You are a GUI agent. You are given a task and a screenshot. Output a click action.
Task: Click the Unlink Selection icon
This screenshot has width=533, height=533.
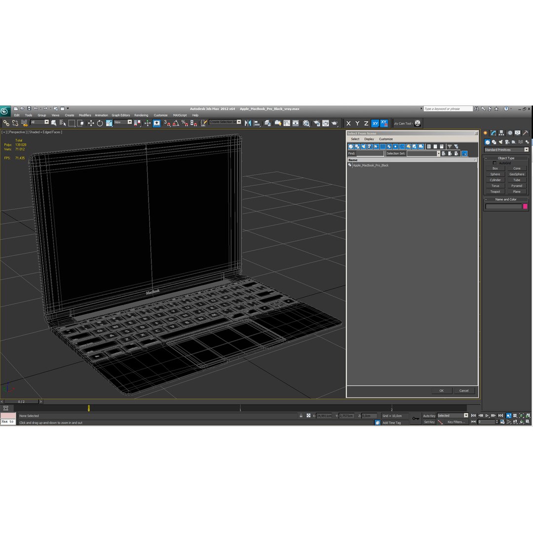pyautogui.click(x=15, y=123)
